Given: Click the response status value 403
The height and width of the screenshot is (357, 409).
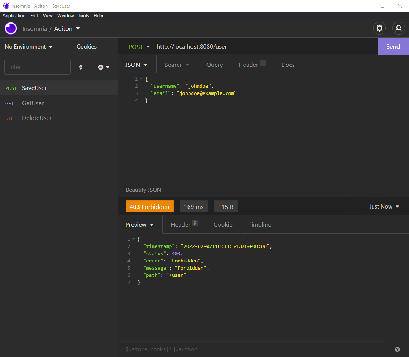Looking at the screenshot, I should tap(176, 254).
